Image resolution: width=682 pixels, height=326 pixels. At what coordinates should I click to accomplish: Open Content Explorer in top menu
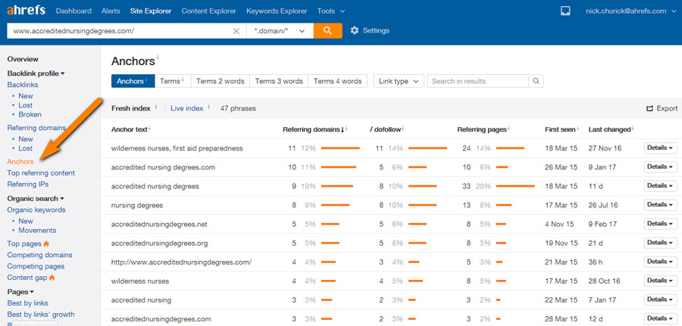[209, 11]
